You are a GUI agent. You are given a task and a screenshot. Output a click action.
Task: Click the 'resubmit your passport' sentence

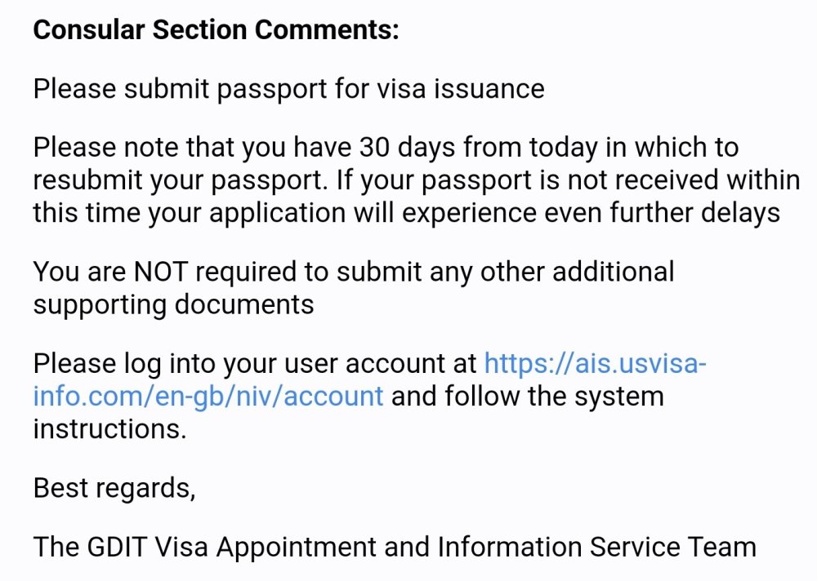[181, 180]
